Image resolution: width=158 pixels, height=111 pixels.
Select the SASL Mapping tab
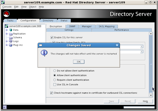[107, 26]
